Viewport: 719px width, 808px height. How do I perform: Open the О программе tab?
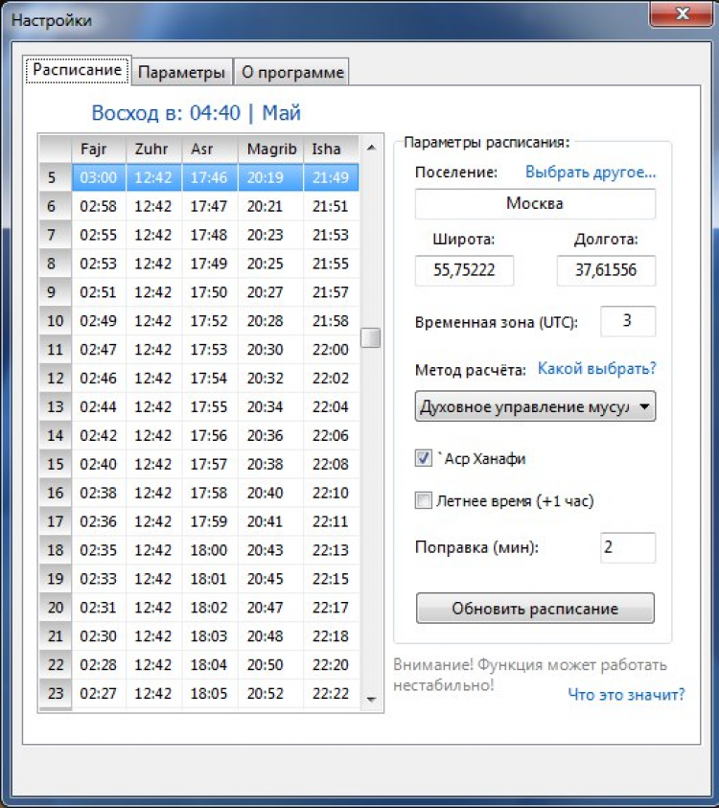290,72
